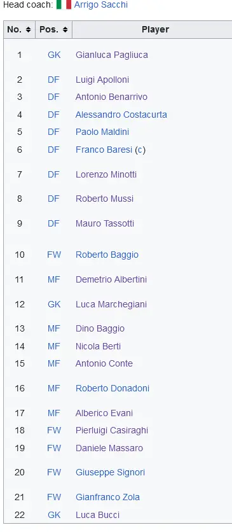
Task: Click FW position link for Roberto Baggio
Action: click(54, 255)
